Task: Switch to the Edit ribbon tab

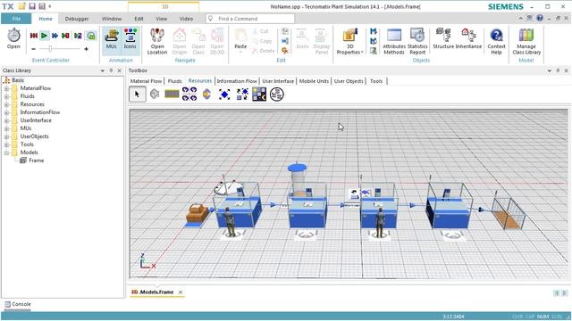Action: [x=139, y=19]
